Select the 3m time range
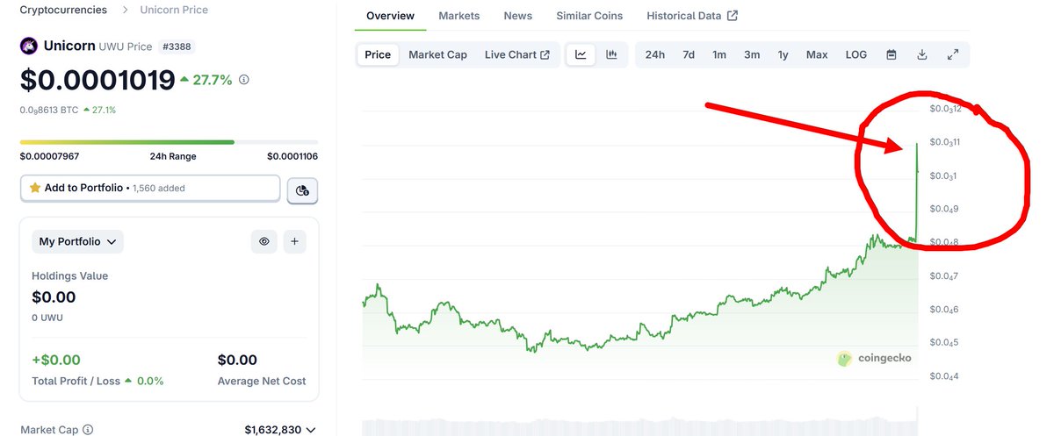 point(752,54)
